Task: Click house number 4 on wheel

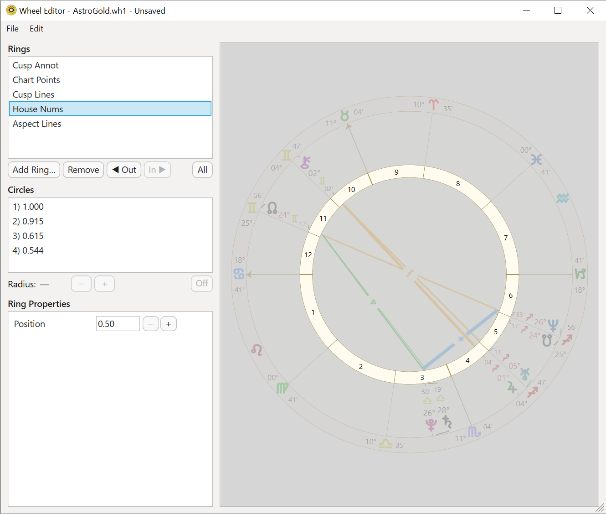Action: [467, 360]
